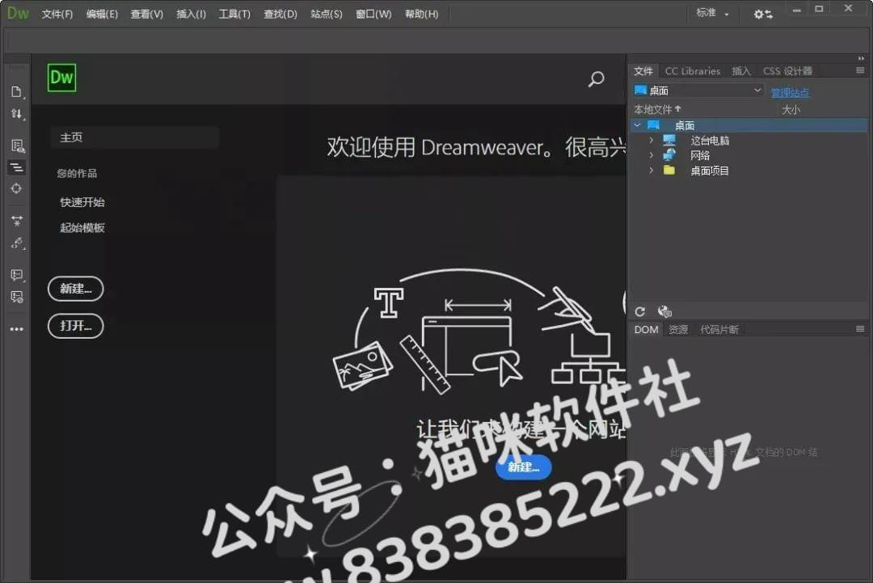Click the Remove Comment icon
873x583 pixels.
pyautogui.click(x=17, y=297)
